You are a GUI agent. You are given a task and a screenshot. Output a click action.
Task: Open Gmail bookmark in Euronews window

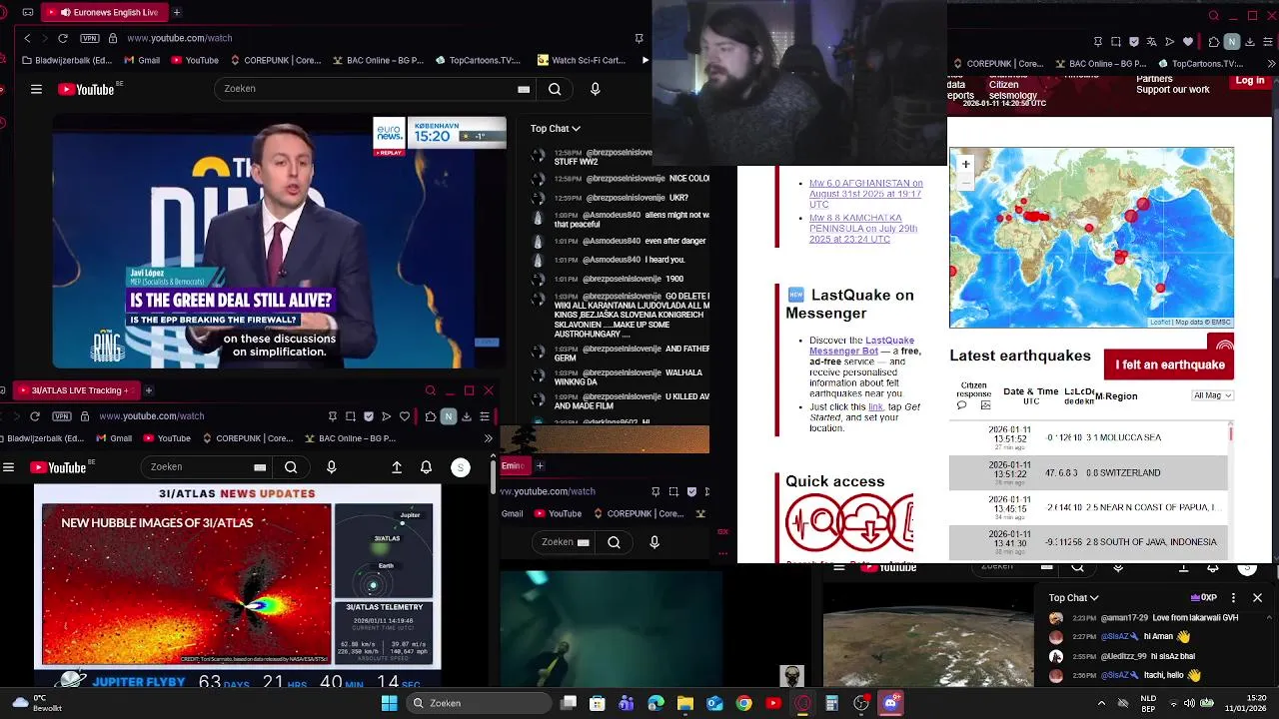pyautogui.click(x=142, y=60)
